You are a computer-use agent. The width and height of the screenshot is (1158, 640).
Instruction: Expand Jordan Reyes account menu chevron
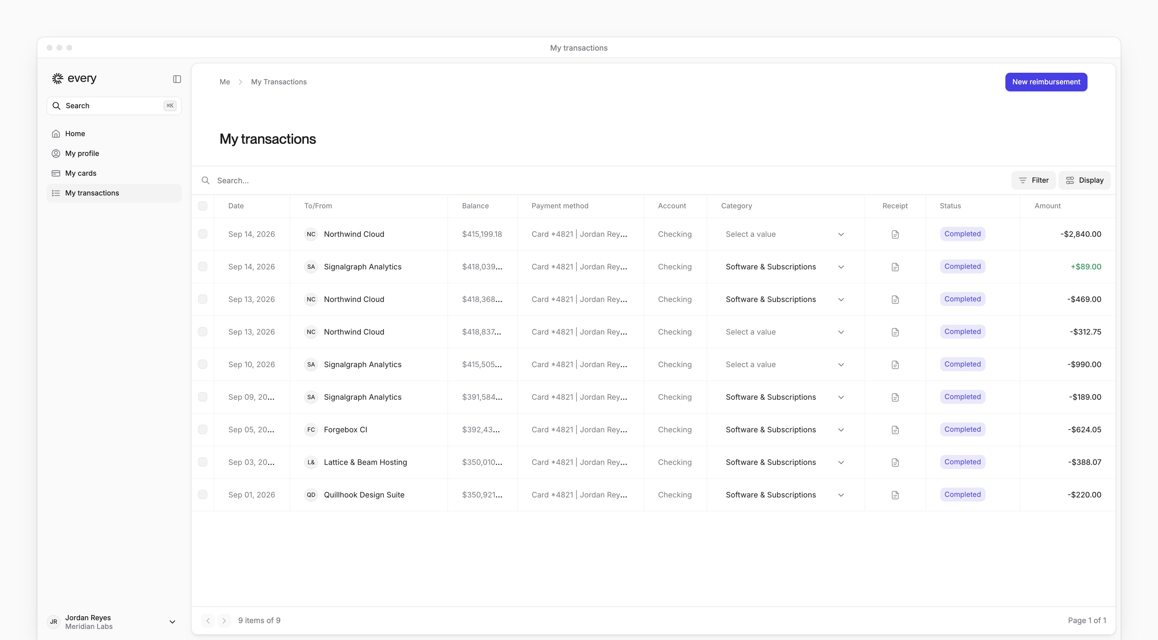click(172, 622)
